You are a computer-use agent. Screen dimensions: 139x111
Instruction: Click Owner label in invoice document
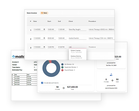pos(15,65)
